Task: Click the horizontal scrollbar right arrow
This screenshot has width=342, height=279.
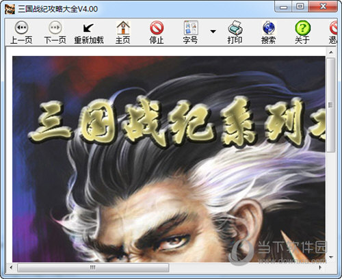Action: (320, 267)
